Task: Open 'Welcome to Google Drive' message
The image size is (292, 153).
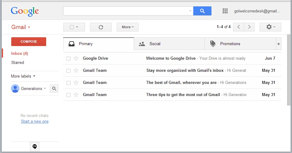Action: coord(171,58)
